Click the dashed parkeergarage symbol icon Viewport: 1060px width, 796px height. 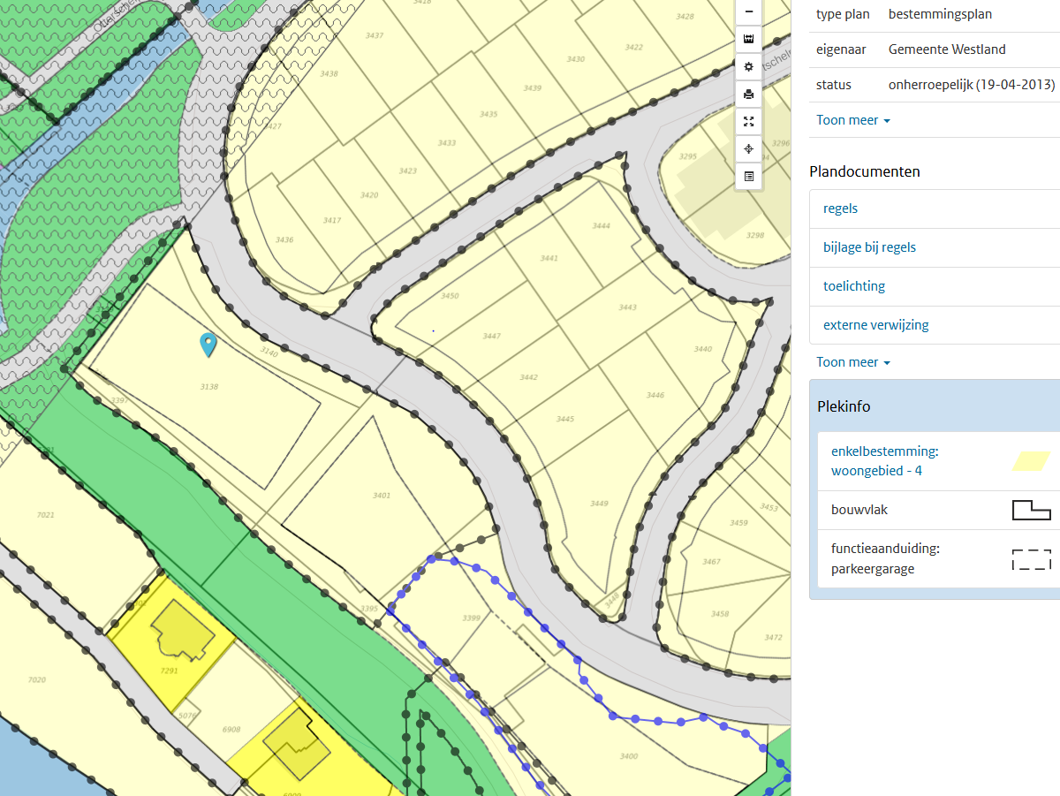(1031, 559)
